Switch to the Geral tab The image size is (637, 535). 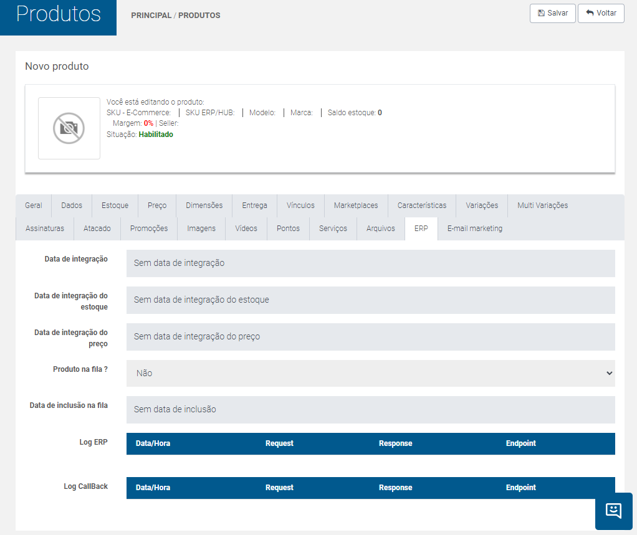(33, 206)
